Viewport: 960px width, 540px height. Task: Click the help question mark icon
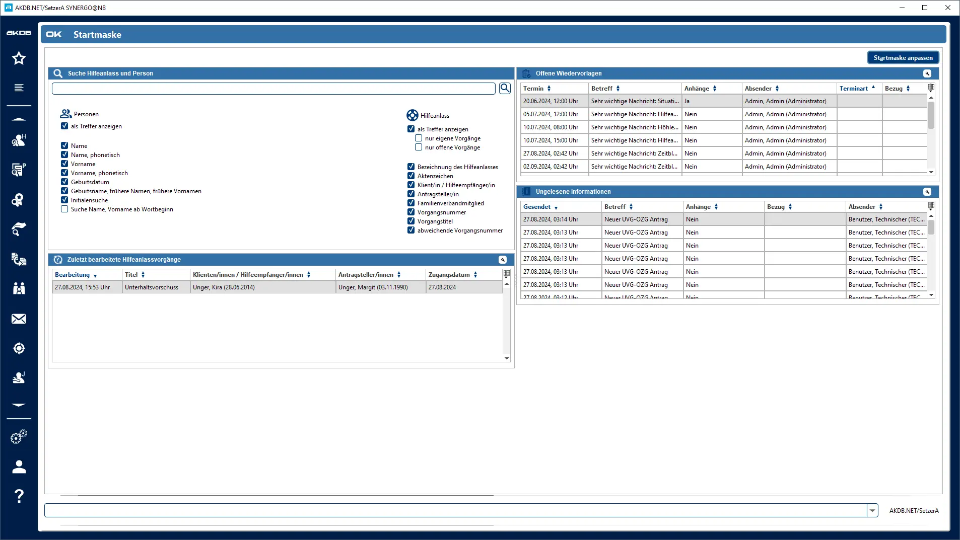point(19,496)
